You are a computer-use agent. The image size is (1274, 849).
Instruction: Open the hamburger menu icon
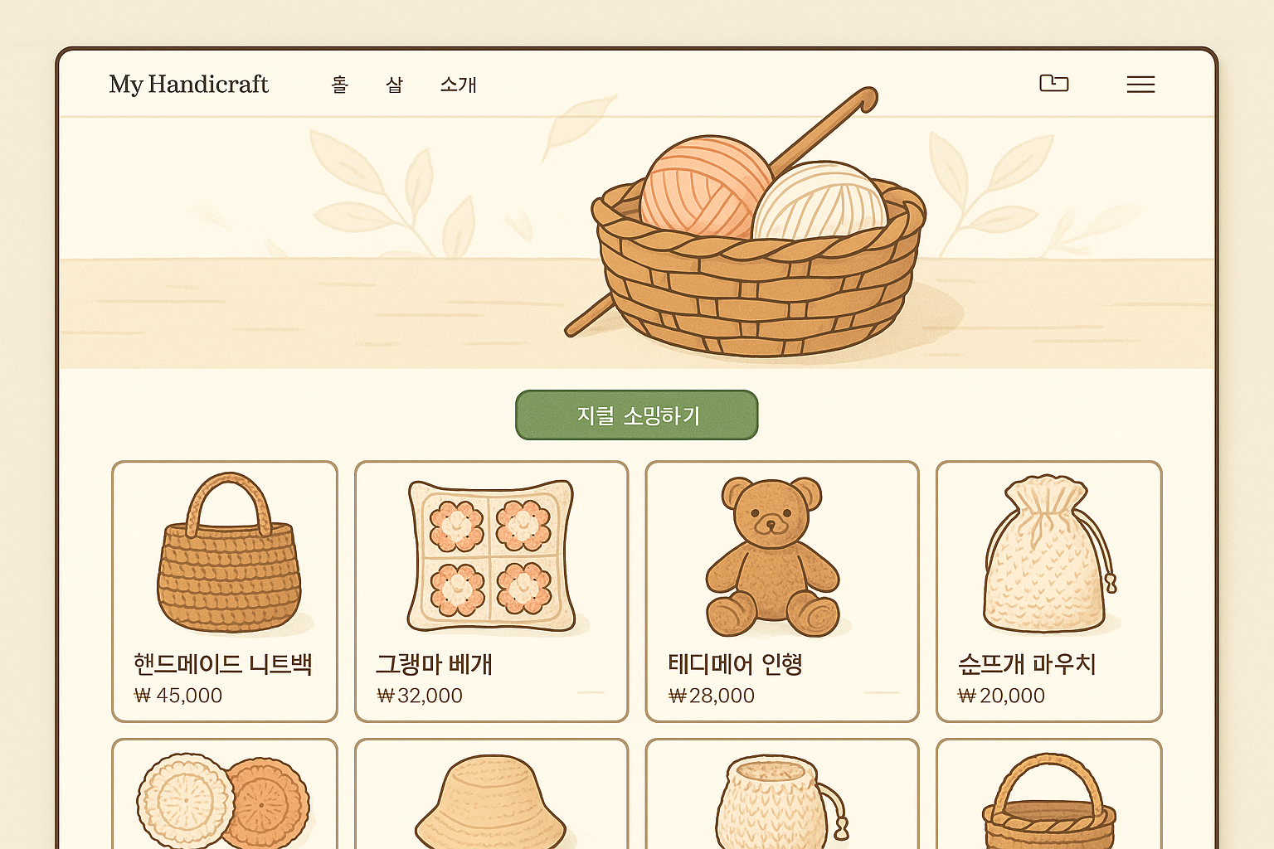(1140, 84)
